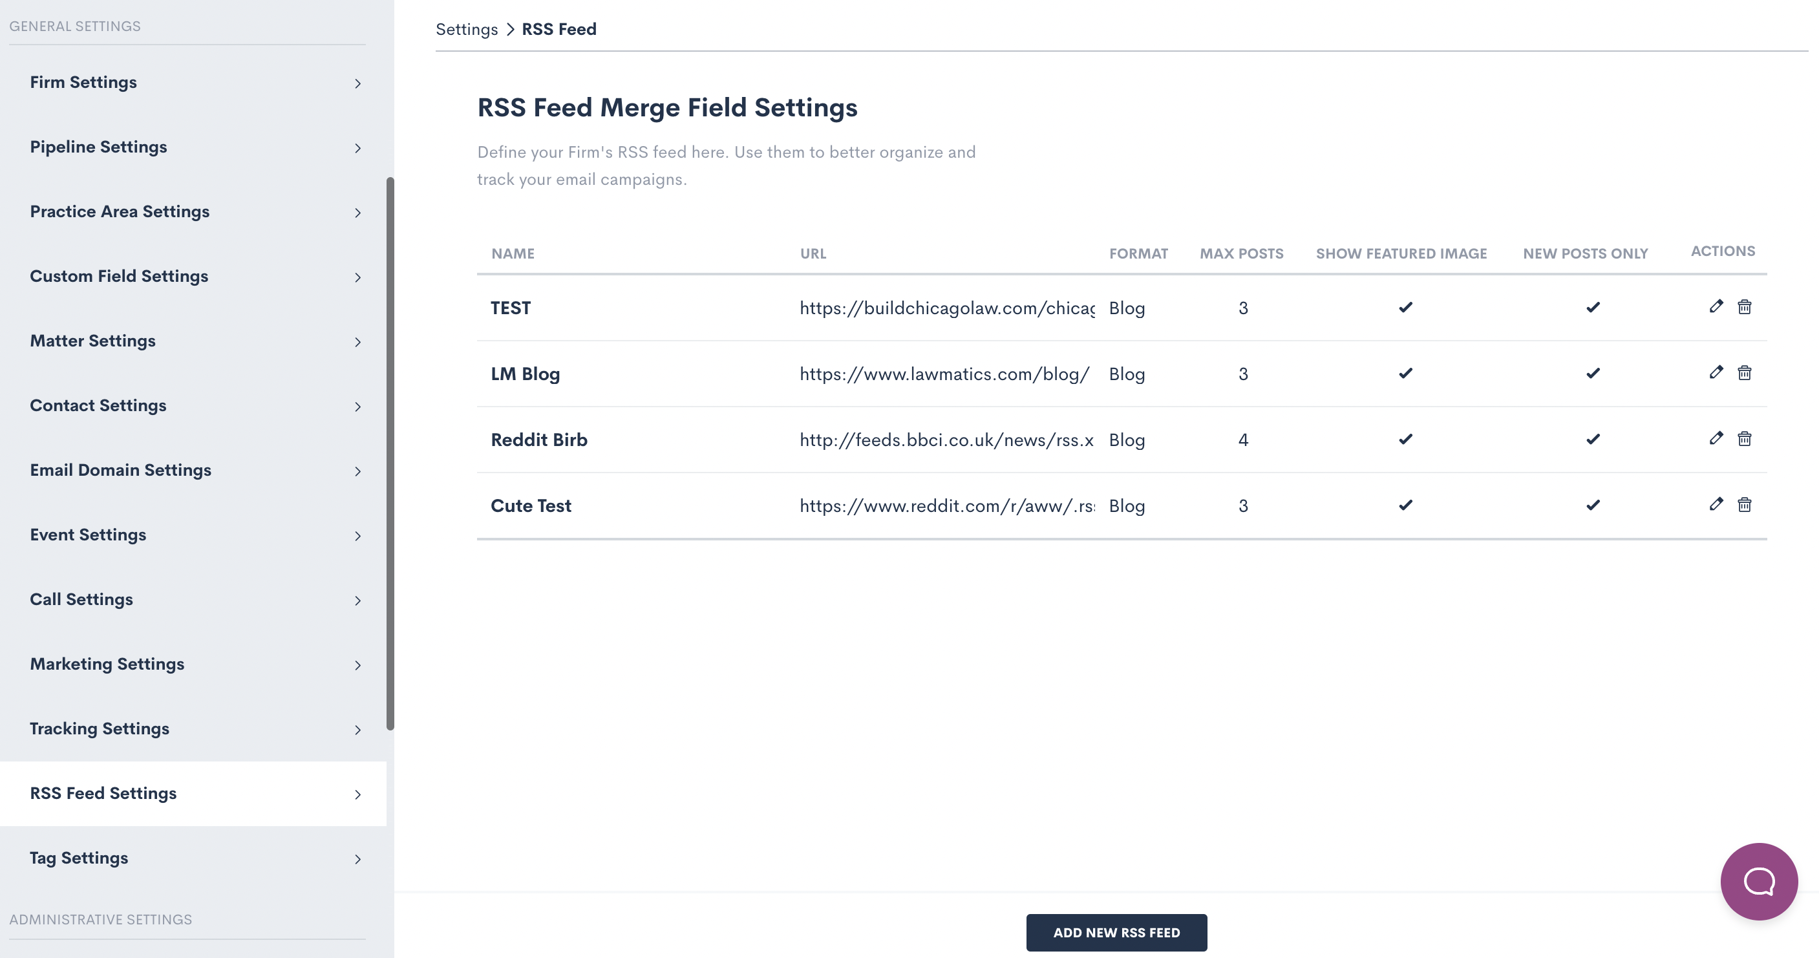The width and height of the screenshot is (1819, 958).
Task: Click Add New RSS Feed button
Action: (x=1116, y=932)
